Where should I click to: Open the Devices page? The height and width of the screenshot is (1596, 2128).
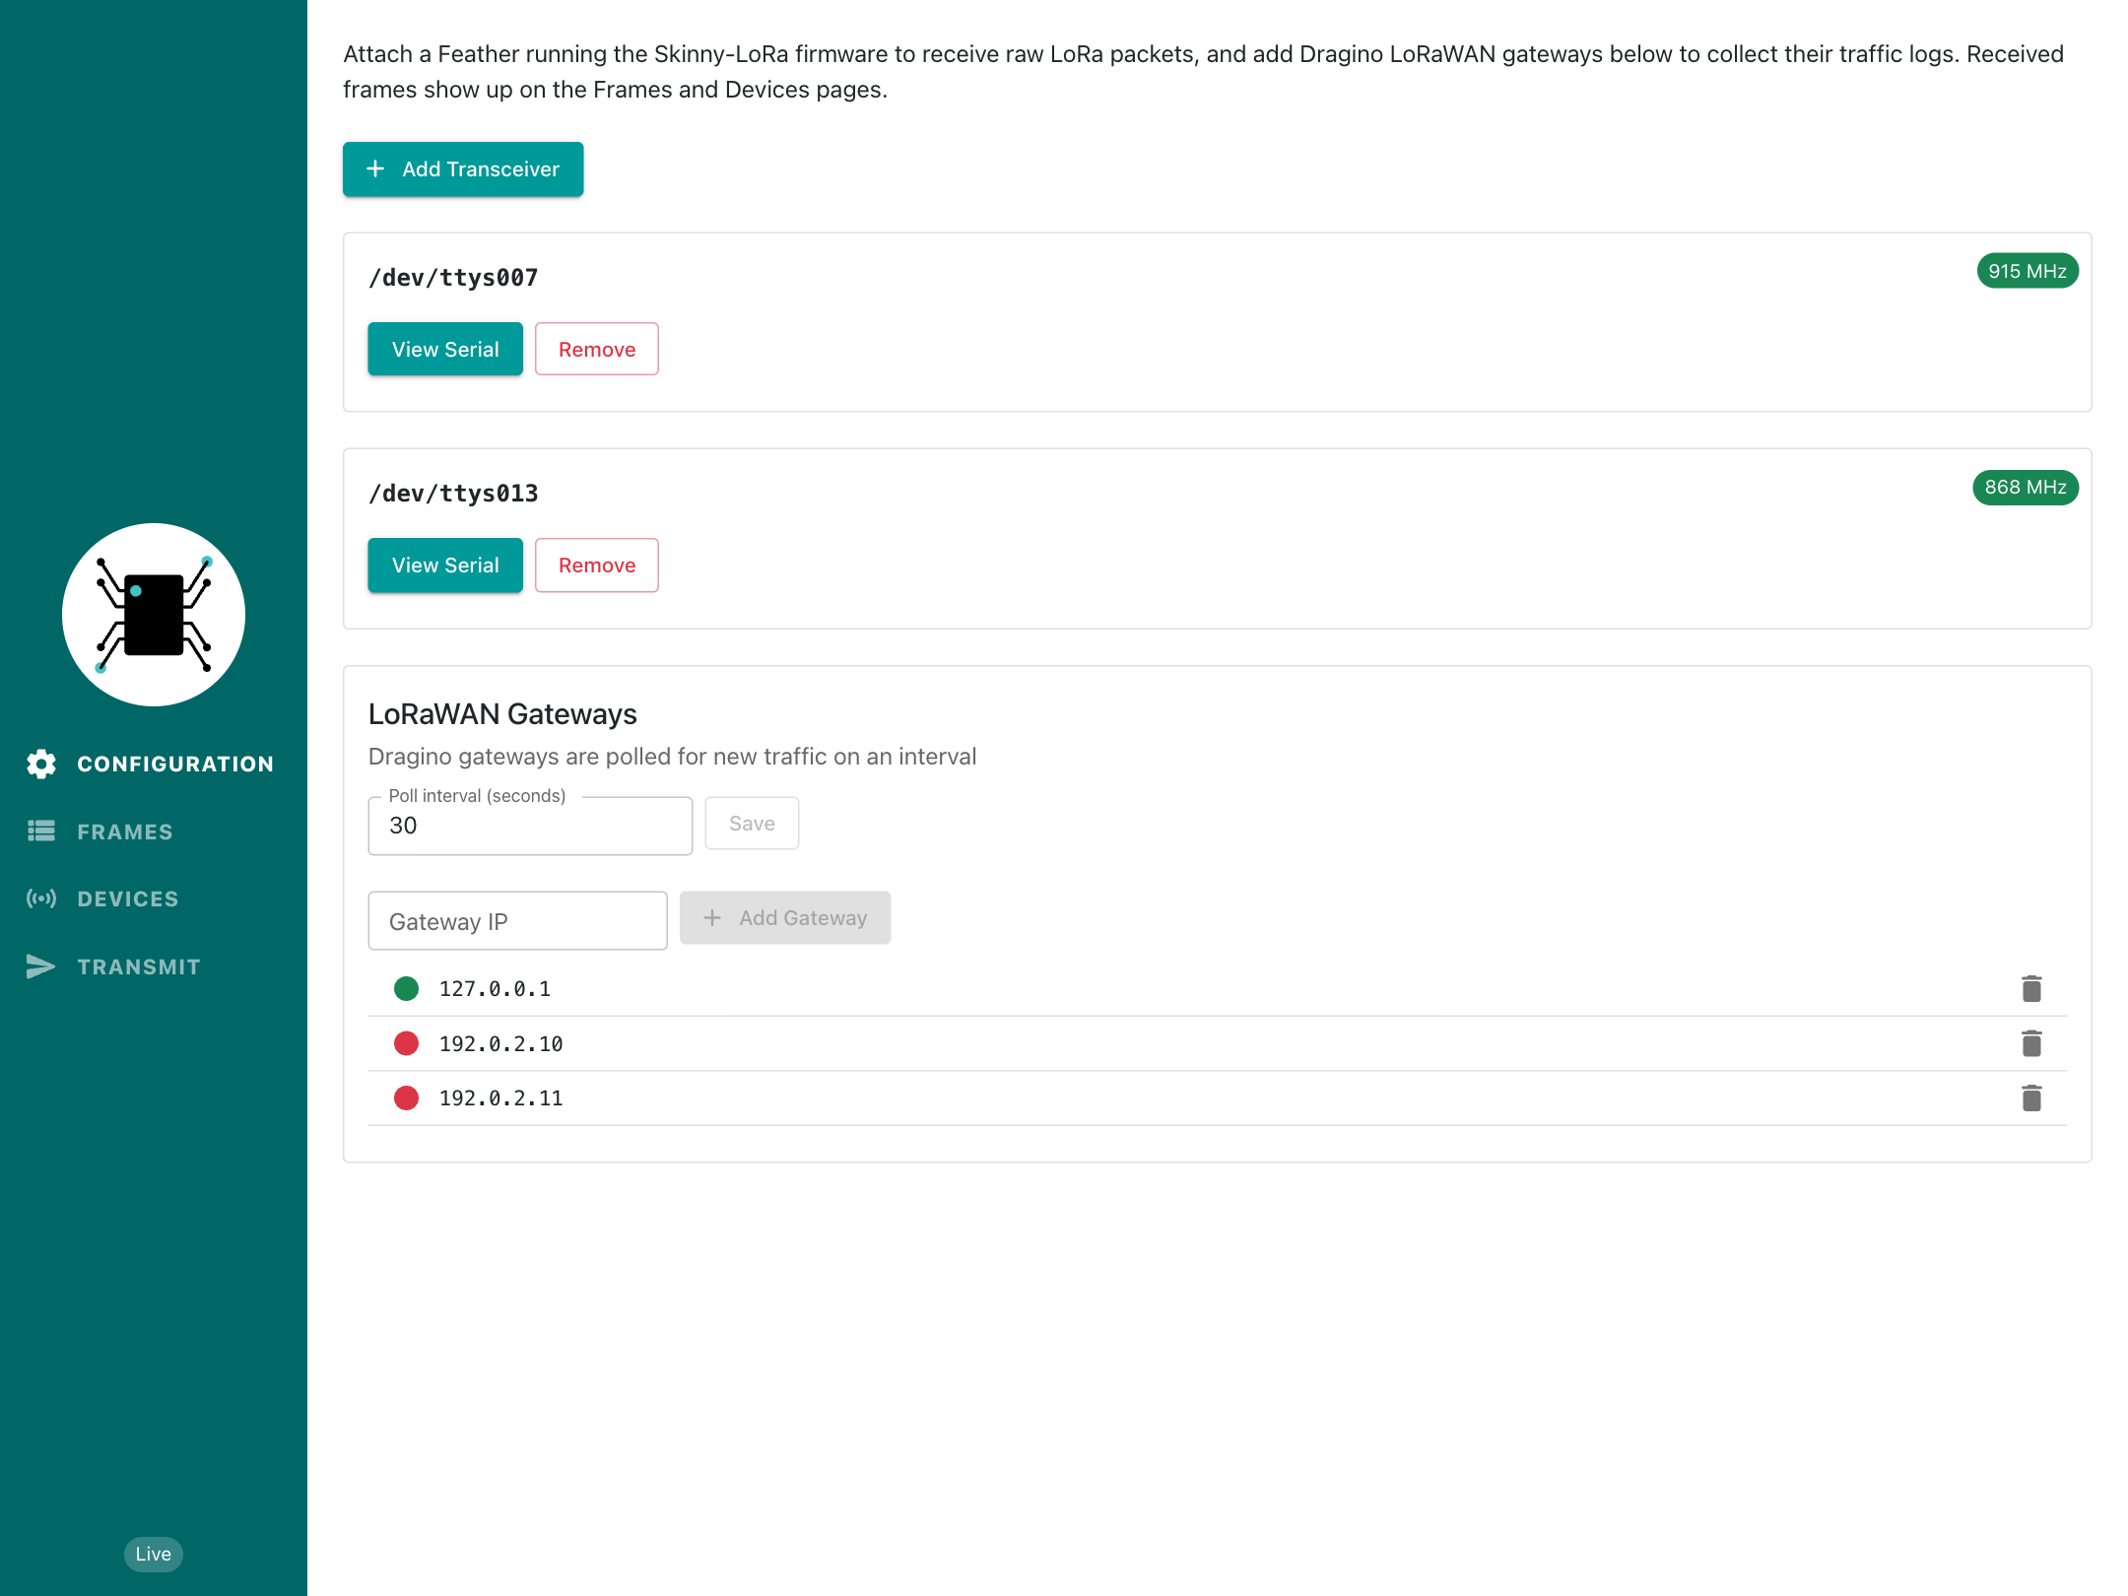tap(102, 898)
